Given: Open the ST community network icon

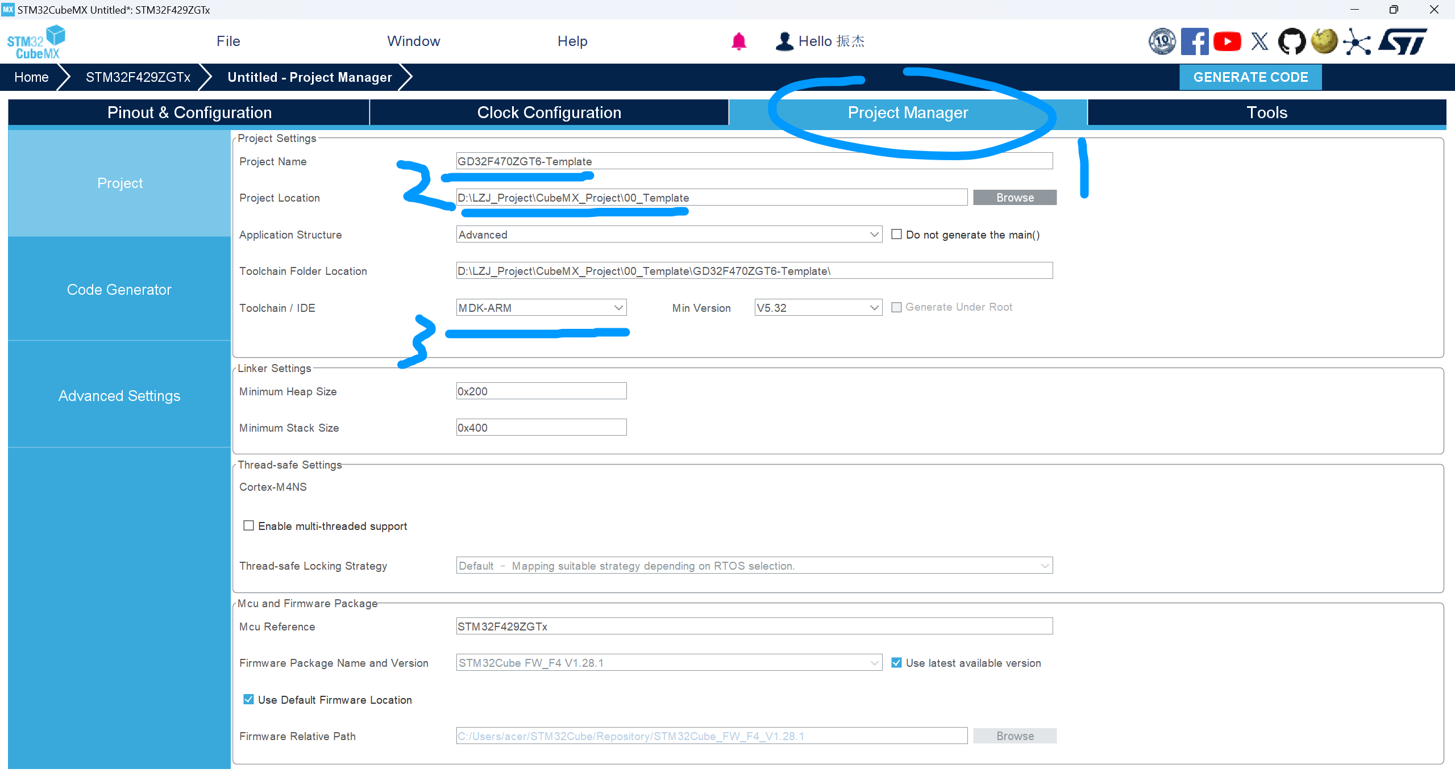Looking at the screenshot, I should pyautogui.click(x=1357, y=42).
